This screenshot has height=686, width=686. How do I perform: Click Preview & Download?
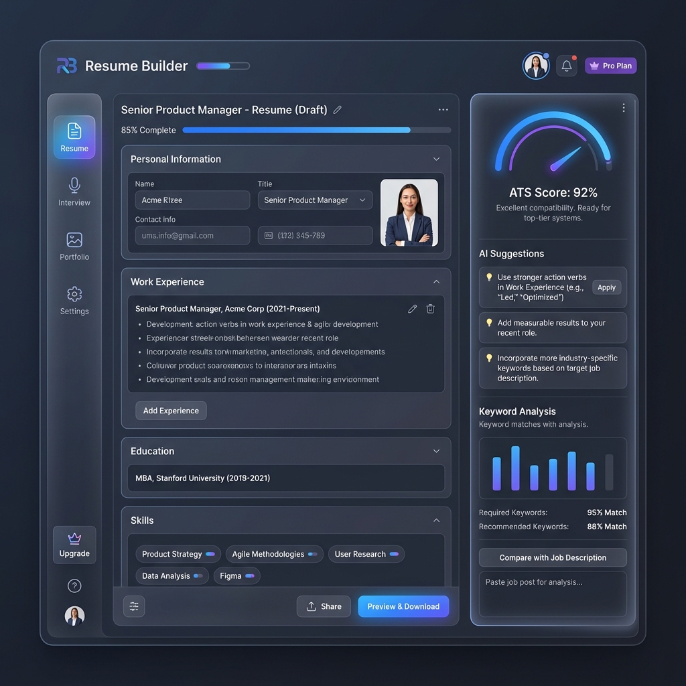[x=403, y=606]
